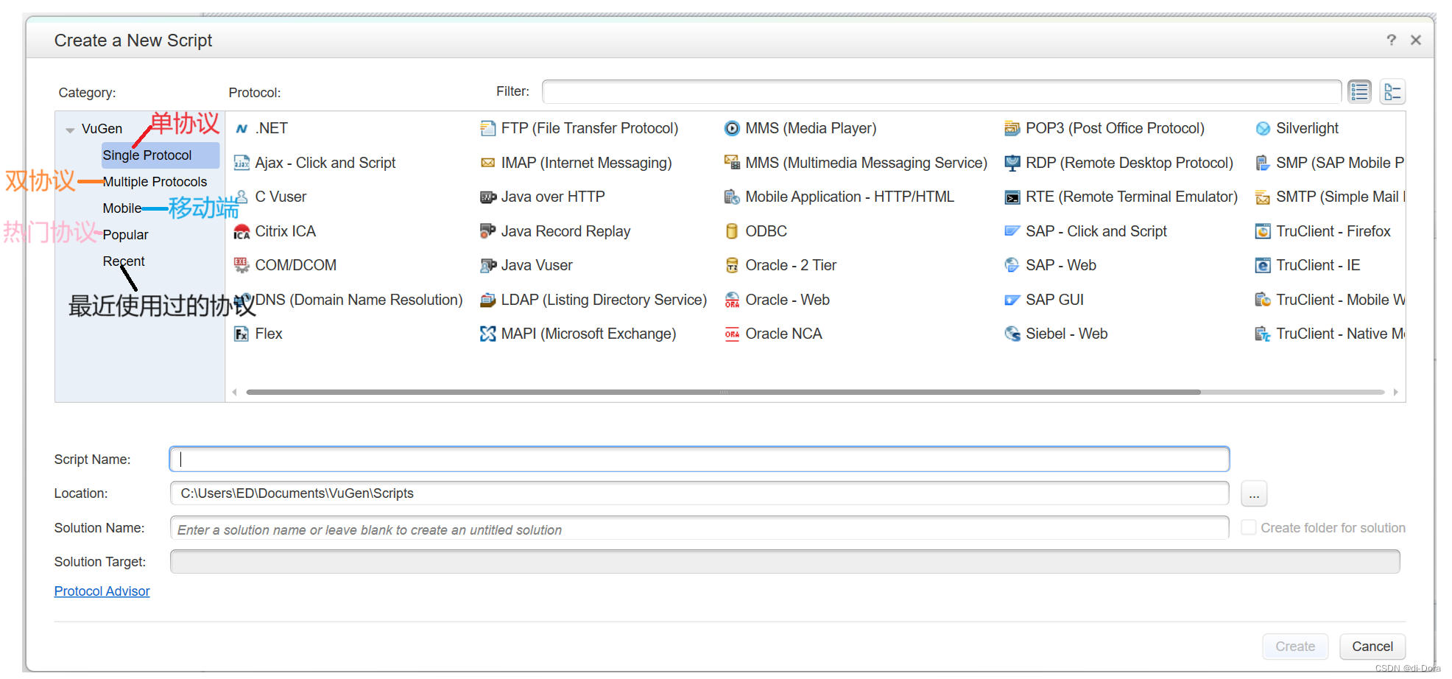The width and height of the screenshot is (1452, 679).
Task: Select the VuGen root node
Action: [102, 129]
